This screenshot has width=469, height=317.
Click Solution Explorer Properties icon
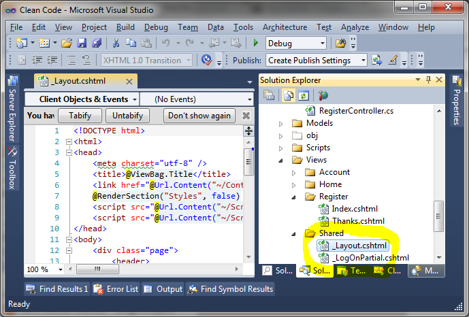(269, 96)
